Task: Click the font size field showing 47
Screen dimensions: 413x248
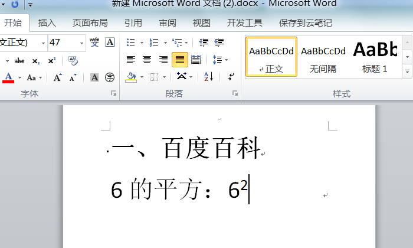Action: [63, 43]
